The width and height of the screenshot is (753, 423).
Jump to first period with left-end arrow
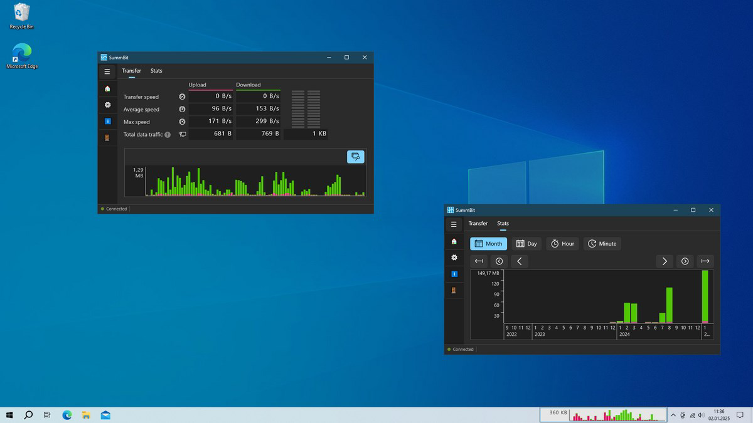pos(479,261)
